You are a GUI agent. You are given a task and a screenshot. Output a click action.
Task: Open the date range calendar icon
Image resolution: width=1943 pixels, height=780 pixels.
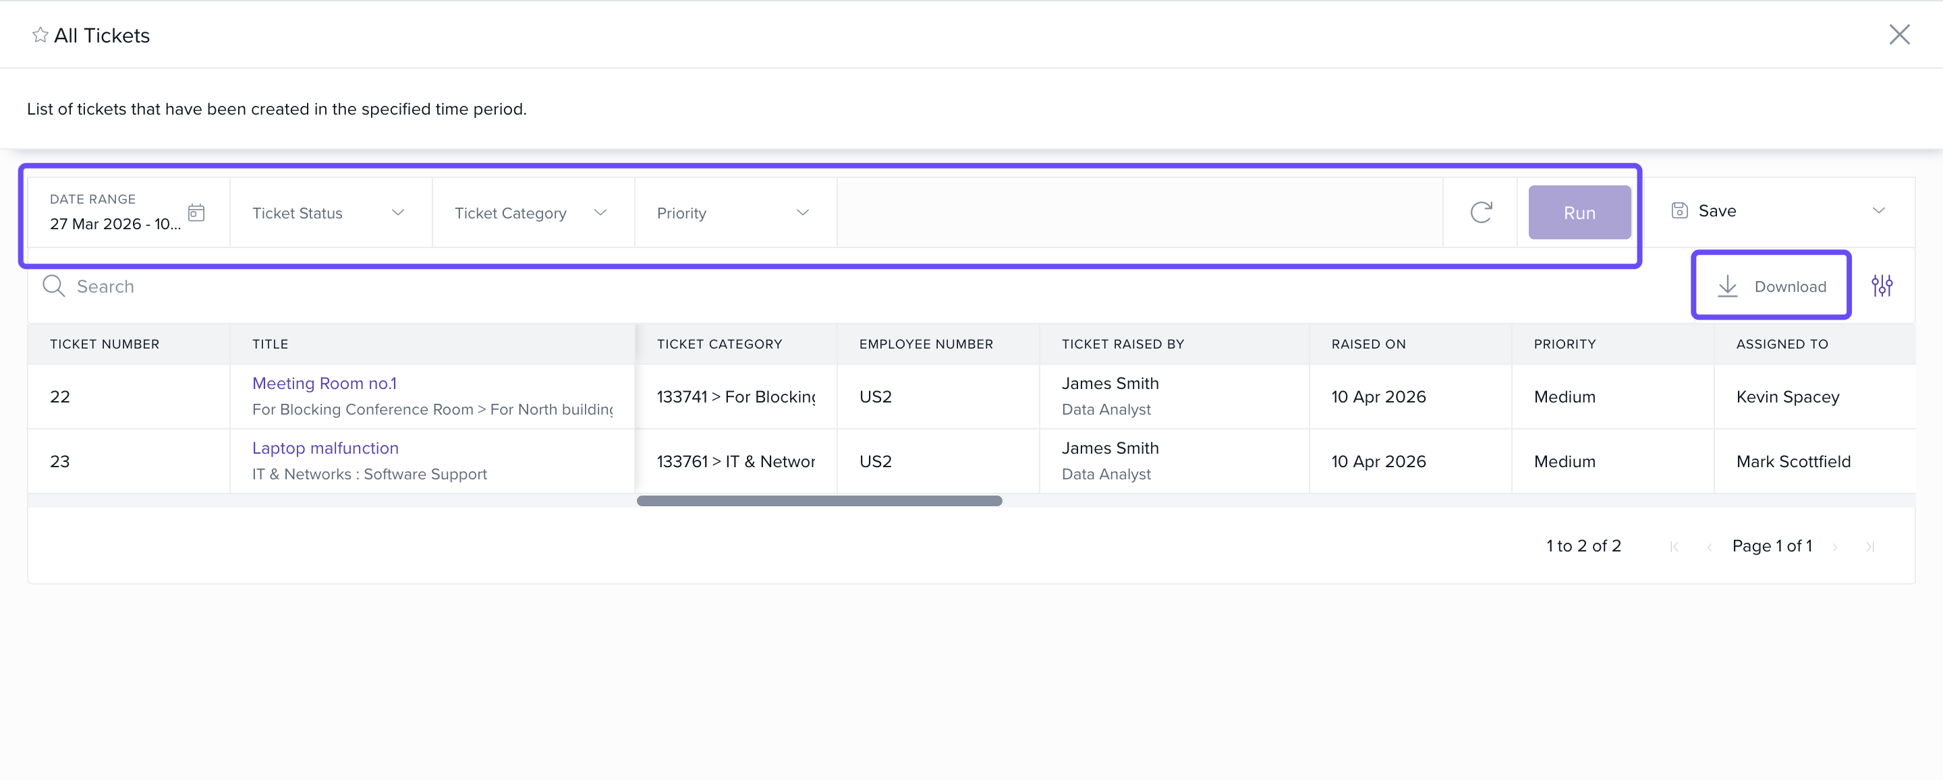pos(196,212)
